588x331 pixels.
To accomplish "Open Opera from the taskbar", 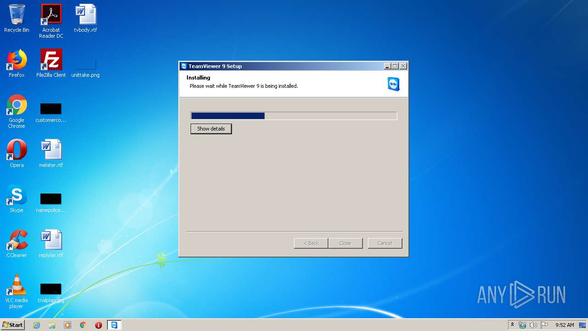I will pos(98,325).
